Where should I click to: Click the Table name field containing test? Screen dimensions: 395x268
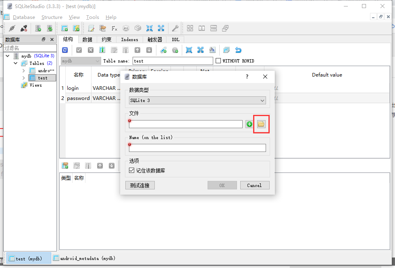pos(173,61)
